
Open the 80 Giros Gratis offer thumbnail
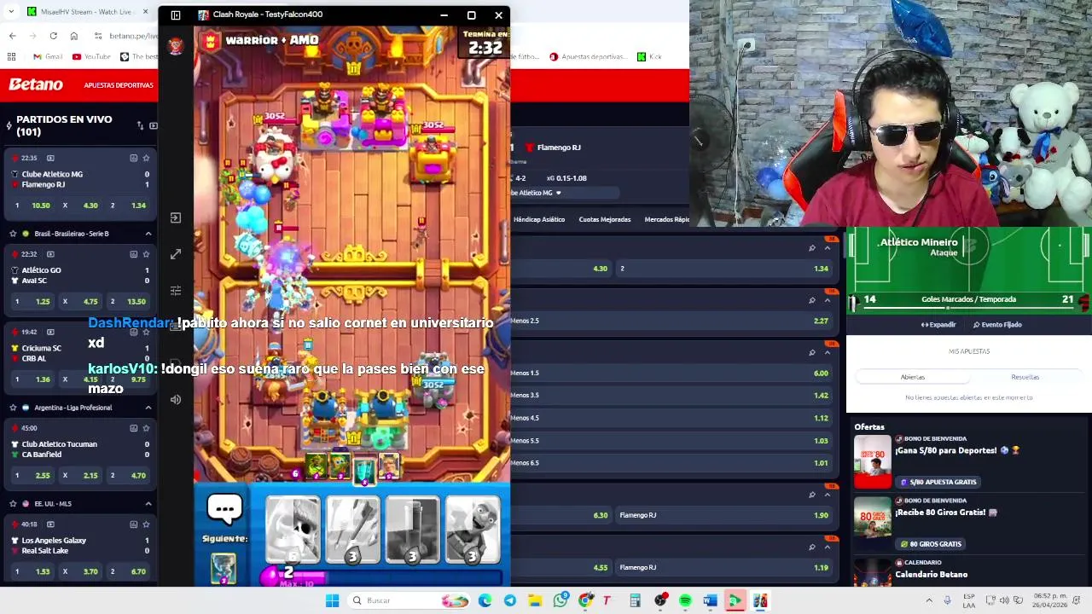pyautogui.click(x=873, y=524)
